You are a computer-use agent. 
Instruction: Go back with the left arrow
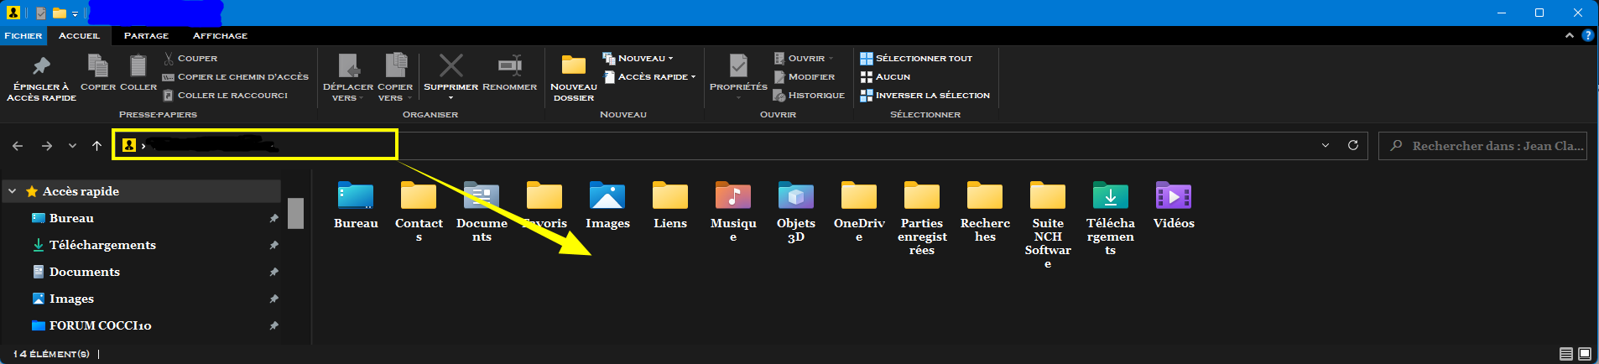(18, 146)
